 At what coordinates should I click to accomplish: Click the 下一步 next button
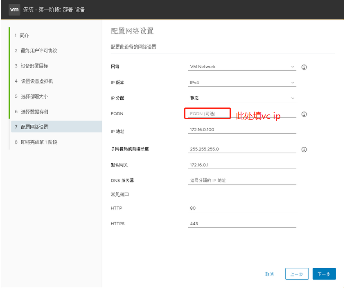(x=324, y=274)
